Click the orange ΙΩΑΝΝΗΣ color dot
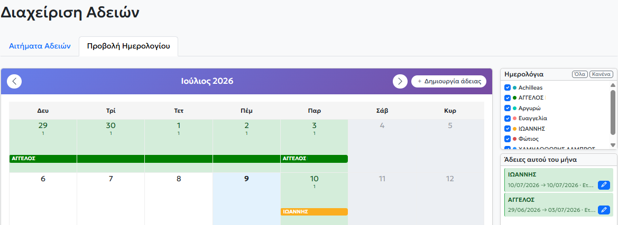Viewport: 618px width, 225px height. [x=515, y=129]
